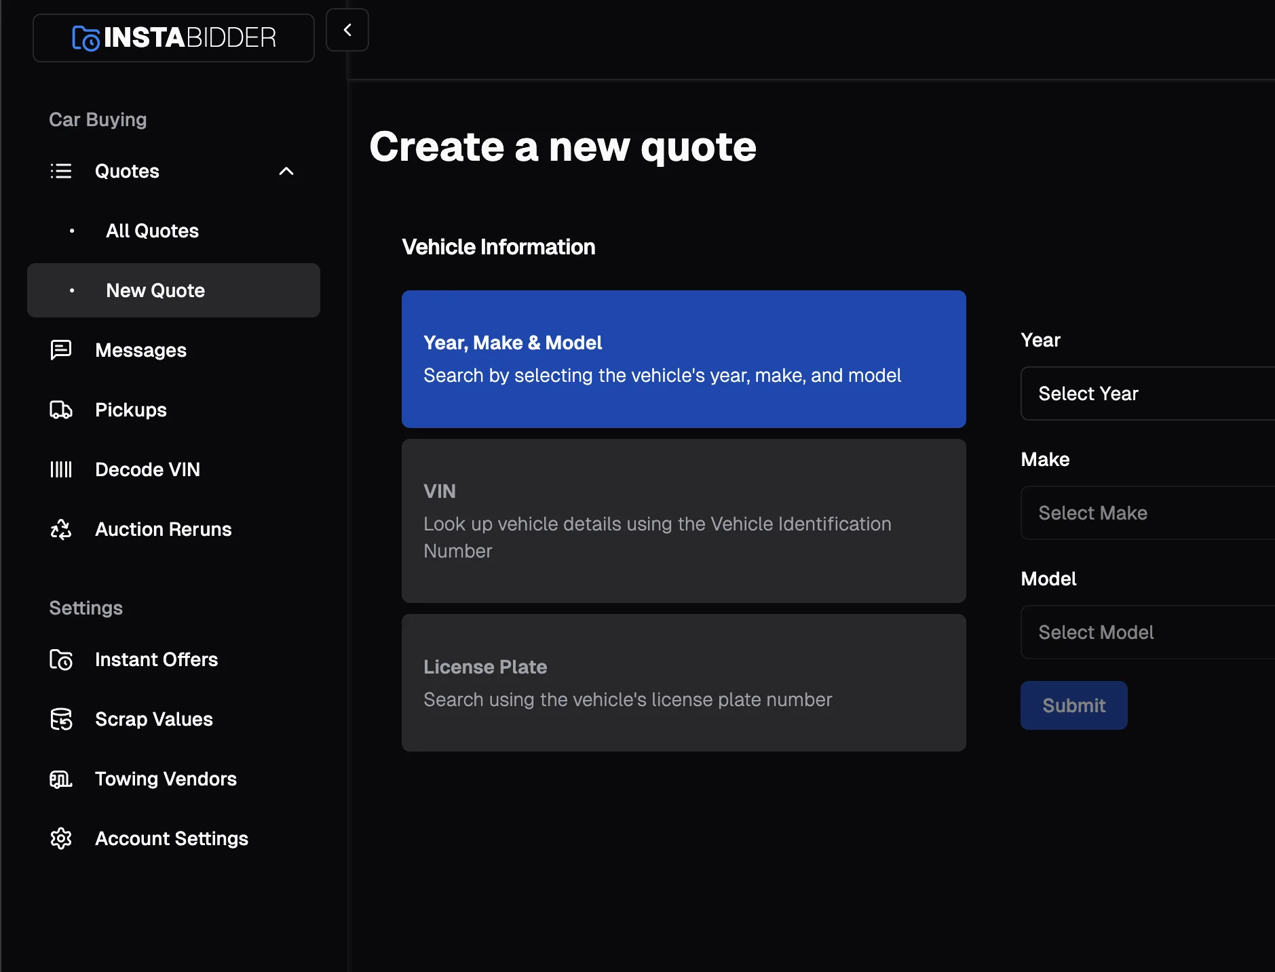Click the 'Create a new quote' heading
Viewport: 1275px width, 972px height.
563,147
